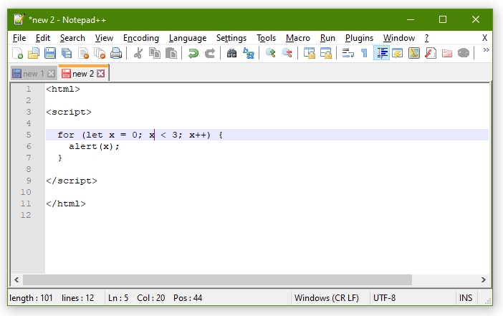Open the Macro menu
The width and height of the screenshot is (503, 316).
(297, 38)
